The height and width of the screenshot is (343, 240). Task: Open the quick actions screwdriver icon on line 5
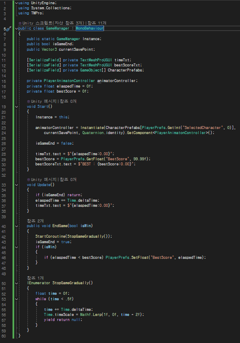pos(8,29)
